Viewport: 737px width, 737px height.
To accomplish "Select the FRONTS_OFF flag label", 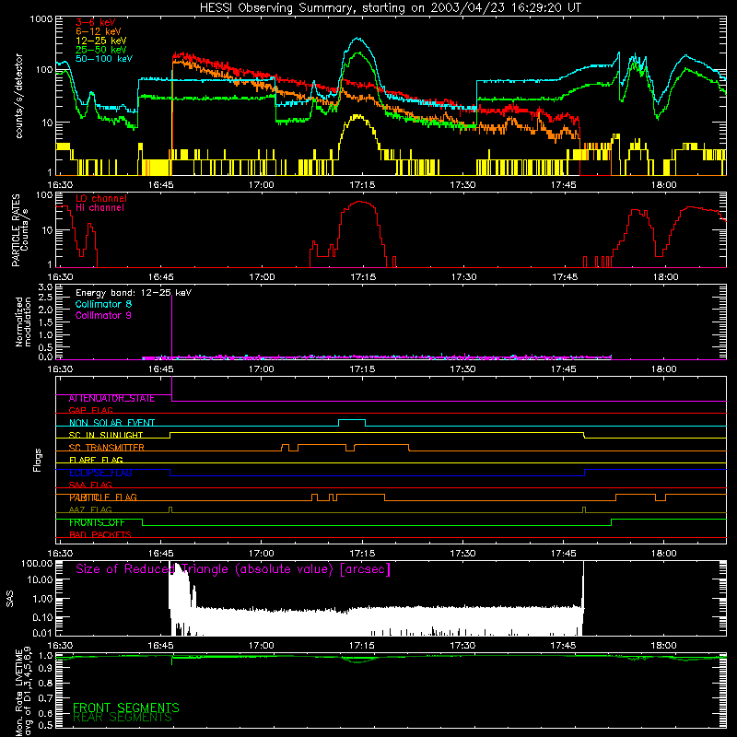I will click(97, 522).
